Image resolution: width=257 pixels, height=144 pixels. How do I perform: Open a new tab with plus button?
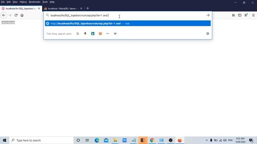coord(88,8)
